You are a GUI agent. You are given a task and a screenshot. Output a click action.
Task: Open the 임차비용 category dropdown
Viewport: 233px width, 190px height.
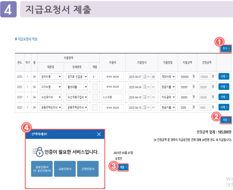[x=51, y=77]
